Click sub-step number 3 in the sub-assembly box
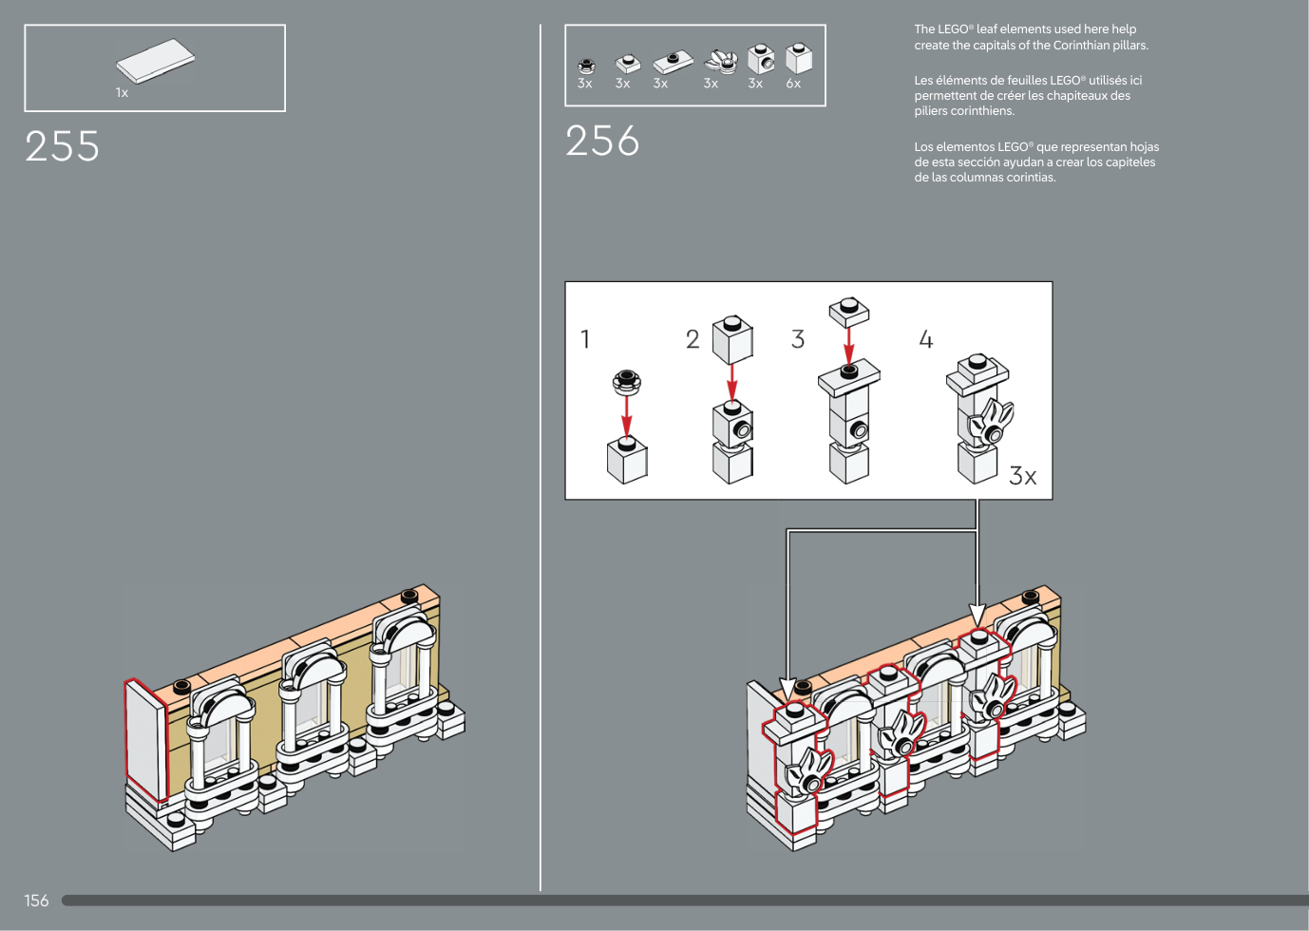Image resolution: width=1309 pixels, height=931 pixels. 798,339
